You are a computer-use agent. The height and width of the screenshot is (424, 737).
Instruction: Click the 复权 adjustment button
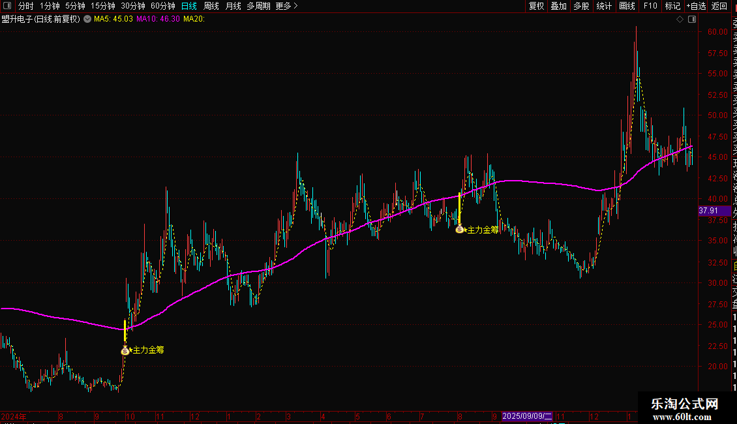pos(536,6)
